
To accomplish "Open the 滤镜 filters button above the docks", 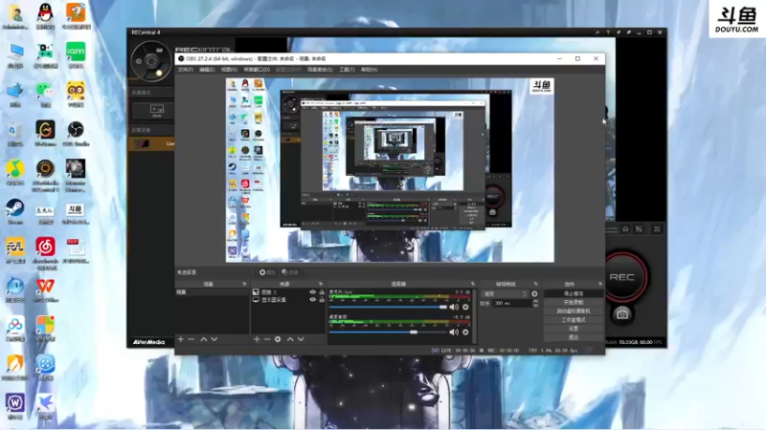I will point(290,272).
